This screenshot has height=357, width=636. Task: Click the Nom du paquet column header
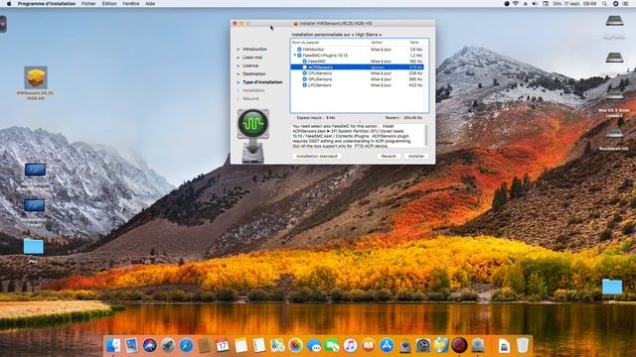point(305,42)
